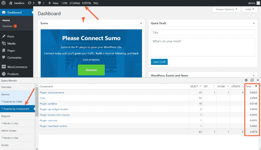The height and width of the screenshot is (150, 261).
Task: Expand the Screen Options dropdown
Action: 227,9
